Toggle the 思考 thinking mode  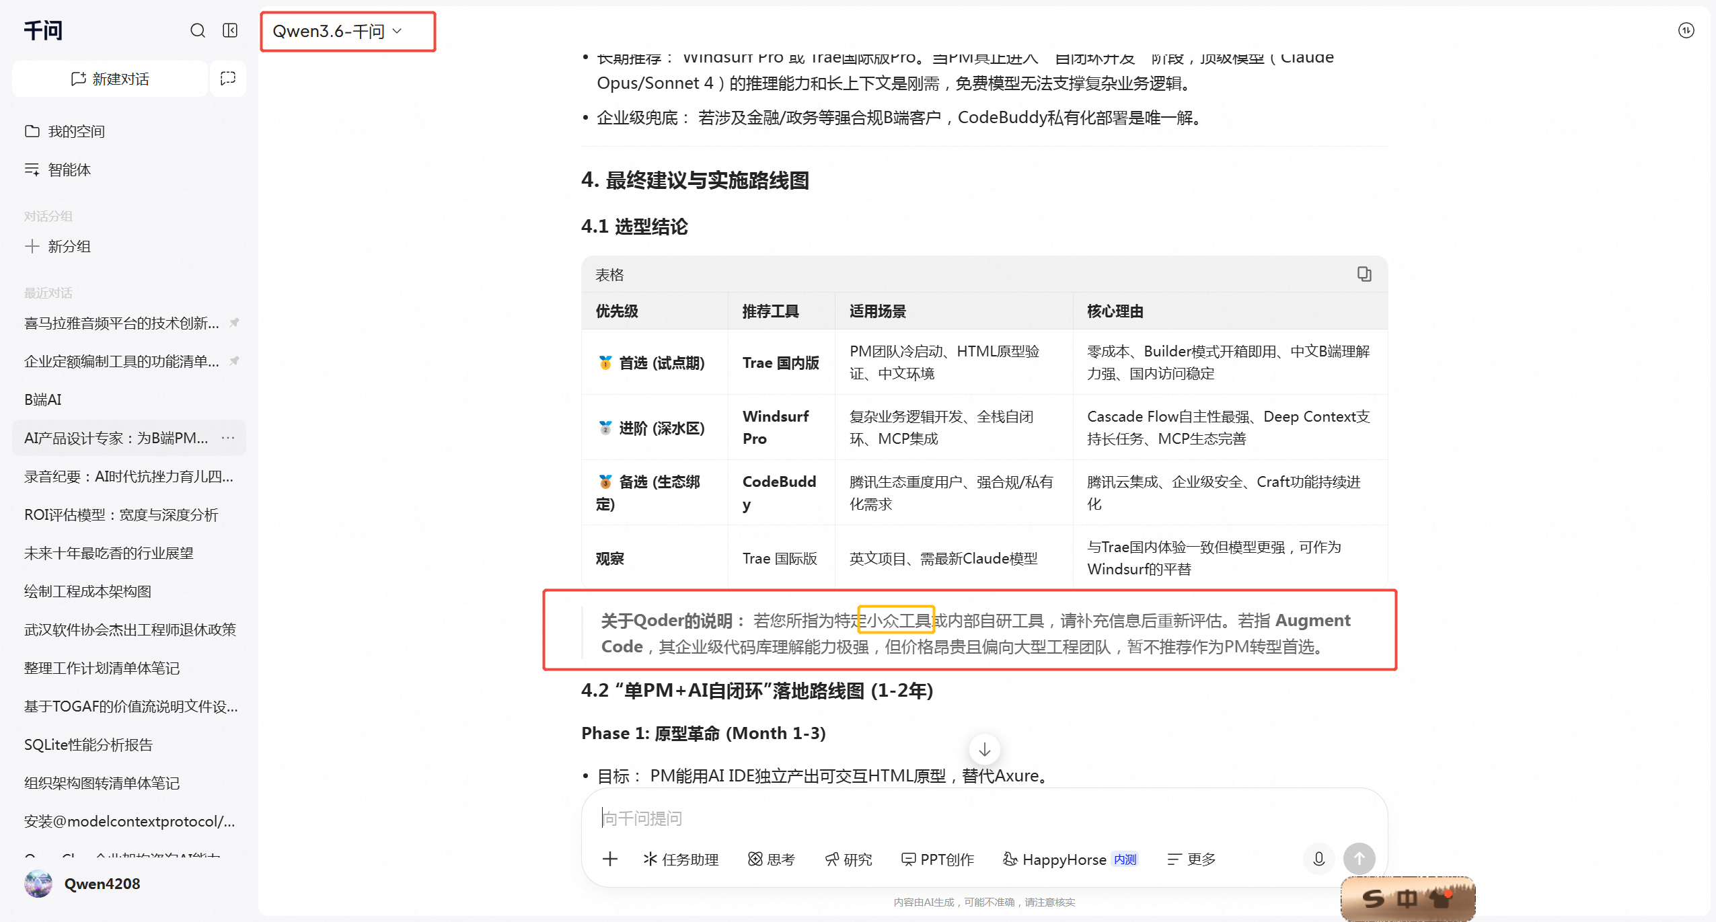772,859
